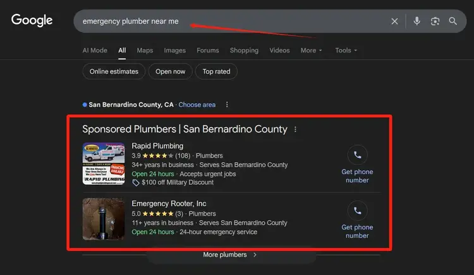Click Get phone number for Rapid Plumbing
474x275 pixels.
pos(357,176)
